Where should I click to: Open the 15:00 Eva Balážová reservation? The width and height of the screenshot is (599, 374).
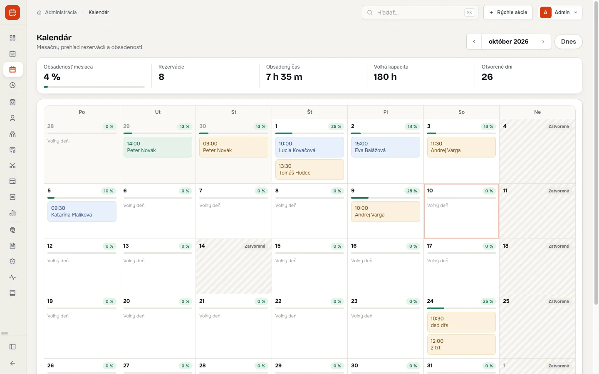pyautogui.click(x=386, y=147)
